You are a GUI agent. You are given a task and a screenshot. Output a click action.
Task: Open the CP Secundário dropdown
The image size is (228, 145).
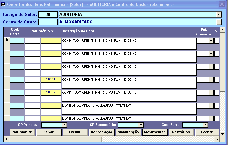pyautogui.click(x=141, y=125)
